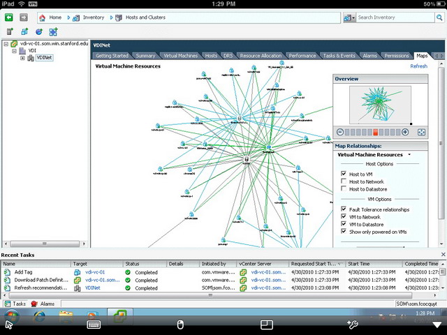Screen dimensions: 447x335
Task: Click the Refresh link on the map
Action: pos(418,66)
